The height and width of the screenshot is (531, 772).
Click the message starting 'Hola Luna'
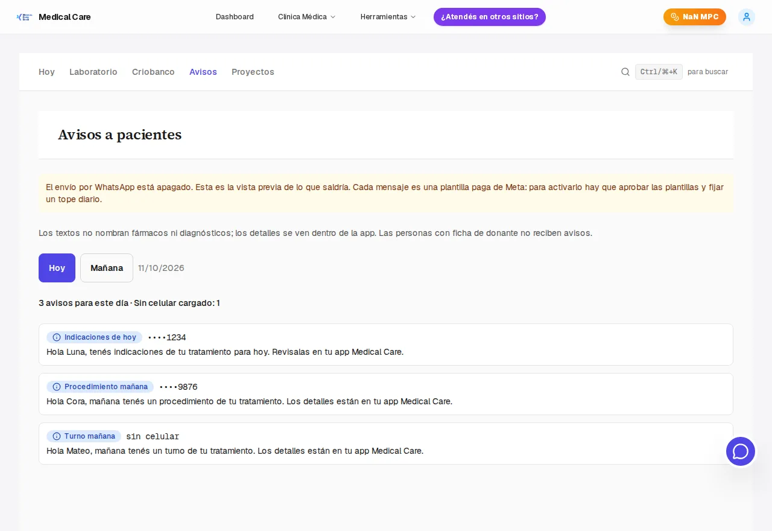point(225,352)
